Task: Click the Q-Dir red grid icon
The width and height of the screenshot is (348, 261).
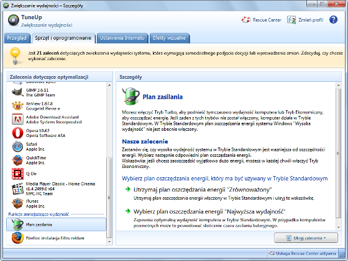Action: 17,174
